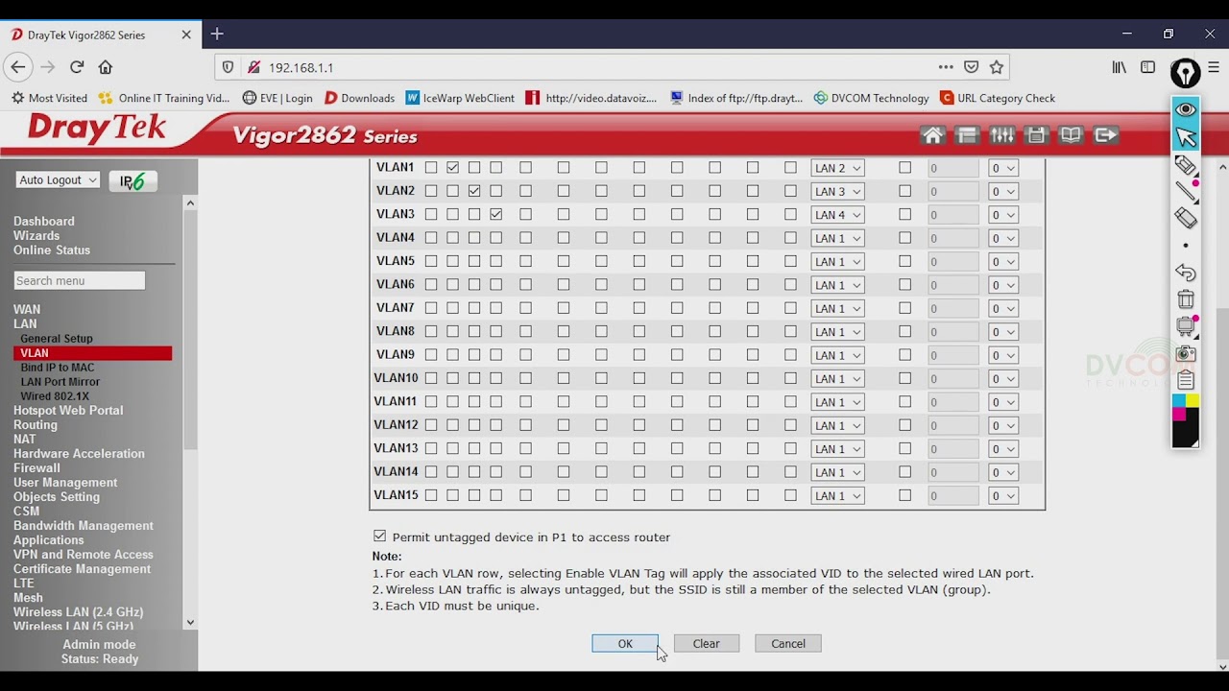Select the cursor pointer tool in annotation toolbar
Screen dimensions: 1229x691
1186,137
